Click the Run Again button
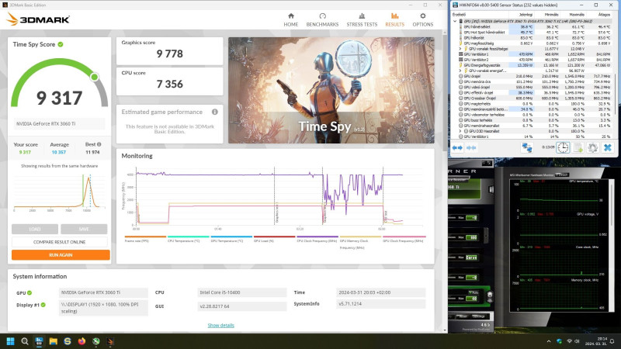Viewport: 621px width, 349px height. [61, 255]
